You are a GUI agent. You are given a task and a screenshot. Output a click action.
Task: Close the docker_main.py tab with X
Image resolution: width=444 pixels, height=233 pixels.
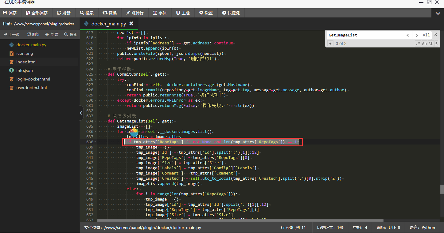point(131,24)
